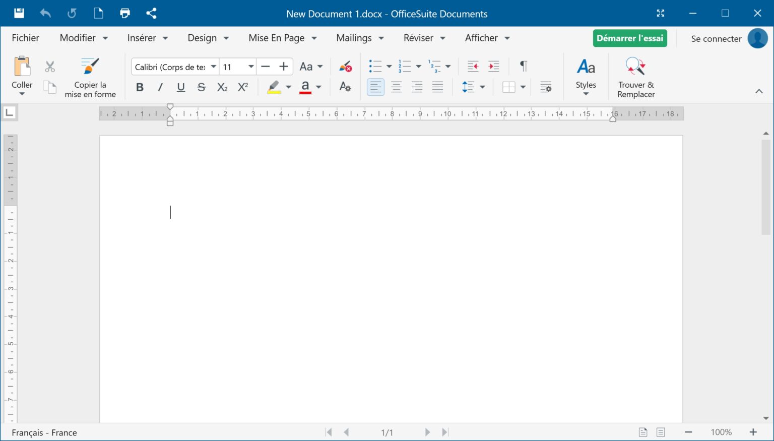Screen dimensions: 774x441
Task: Align text left
Action: pyautogui.click(x=375, y=87)
